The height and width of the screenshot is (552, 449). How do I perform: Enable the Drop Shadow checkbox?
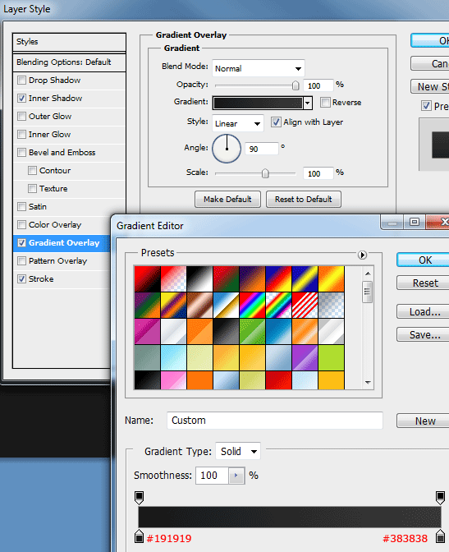click(22, 80)
